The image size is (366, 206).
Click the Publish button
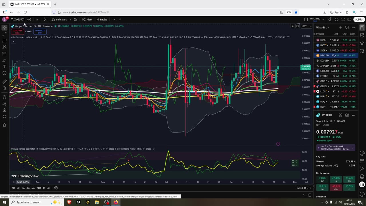coord(359,19)
